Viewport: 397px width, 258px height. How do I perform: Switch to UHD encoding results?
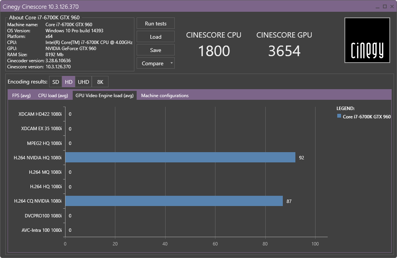tap(83, 82)
